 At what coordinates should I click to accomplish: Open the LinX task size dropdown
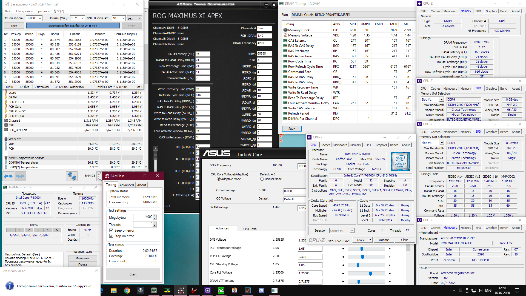(x=40, y=18)
